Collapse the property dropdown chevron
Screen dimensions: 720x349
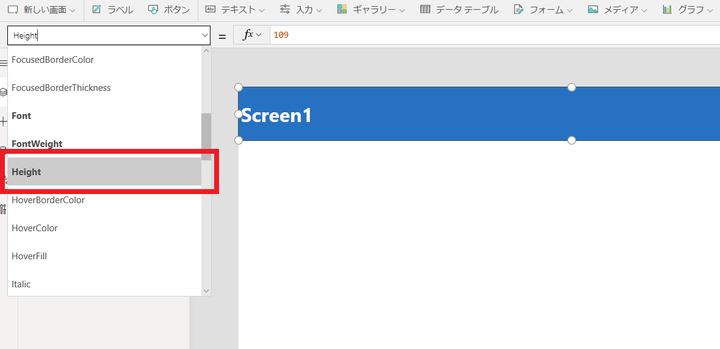[205, 35]
